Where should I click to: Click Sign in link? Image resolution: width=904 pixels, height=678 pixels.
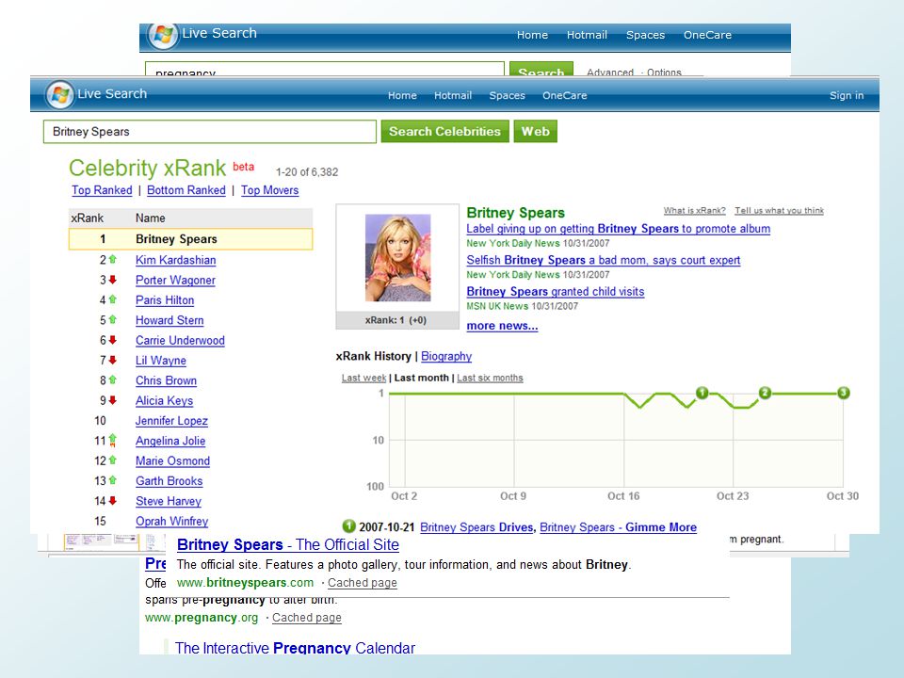pyautogui.click(x=847, y=96)
